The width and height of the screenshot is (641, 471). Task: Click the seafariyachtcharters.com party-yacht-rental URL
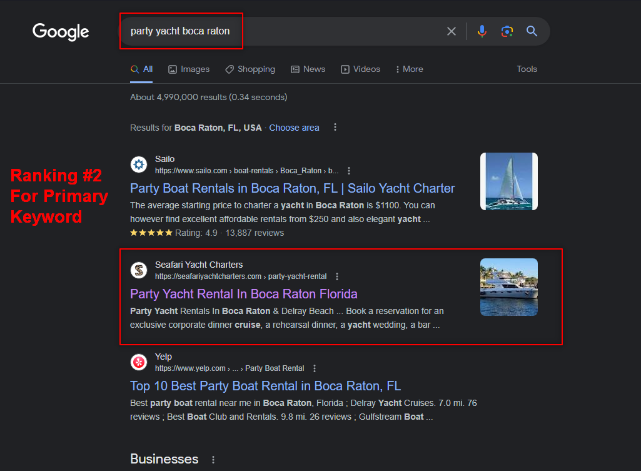pos(241,277)
